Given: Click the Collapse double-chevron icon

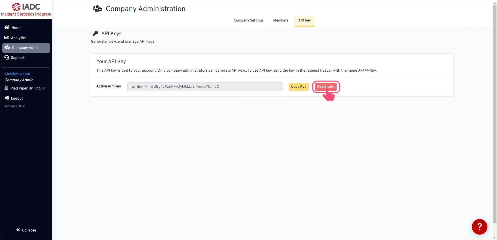Looking at the screenshot, I should click(x=18, y=230).
